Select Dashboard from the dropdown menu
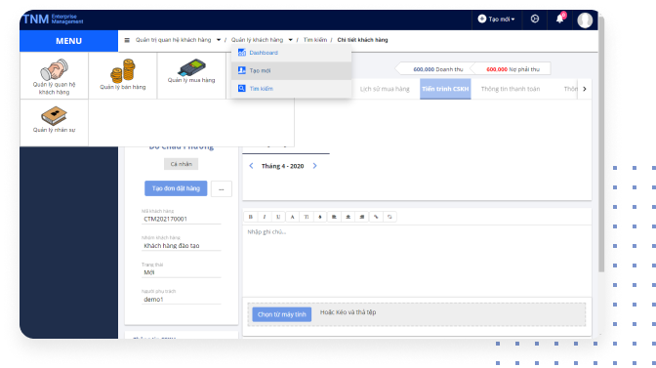 coord(291,53)
